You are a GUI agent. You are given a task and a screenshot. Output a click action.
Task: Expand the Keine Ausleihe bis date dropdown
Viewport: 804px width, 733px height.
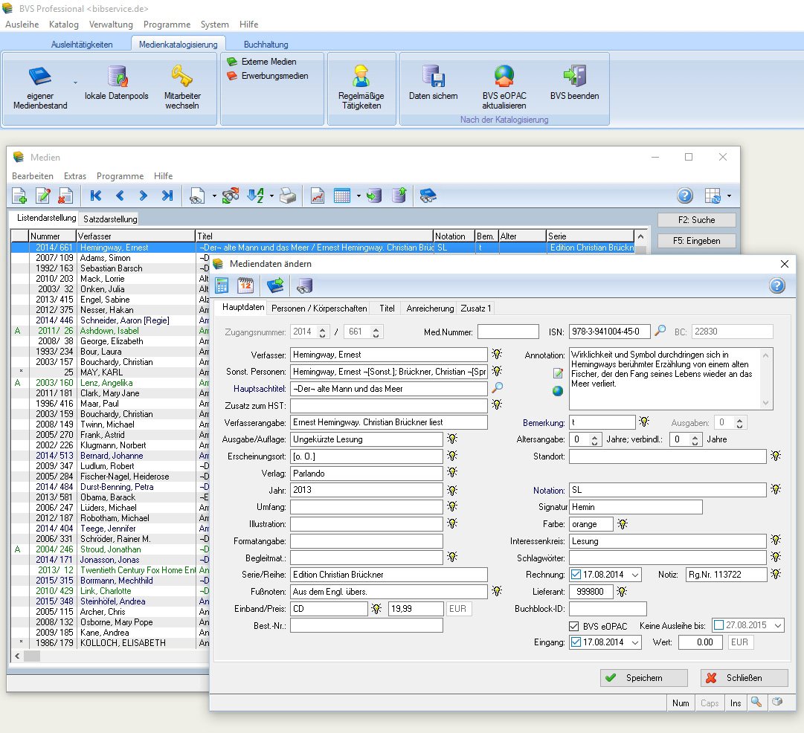click(x=777, y=626)
